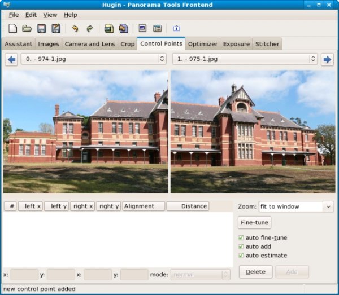This screenshot has width=339, height=295.
Task: Click the Save project floppy icon
Action: point(41,28)
